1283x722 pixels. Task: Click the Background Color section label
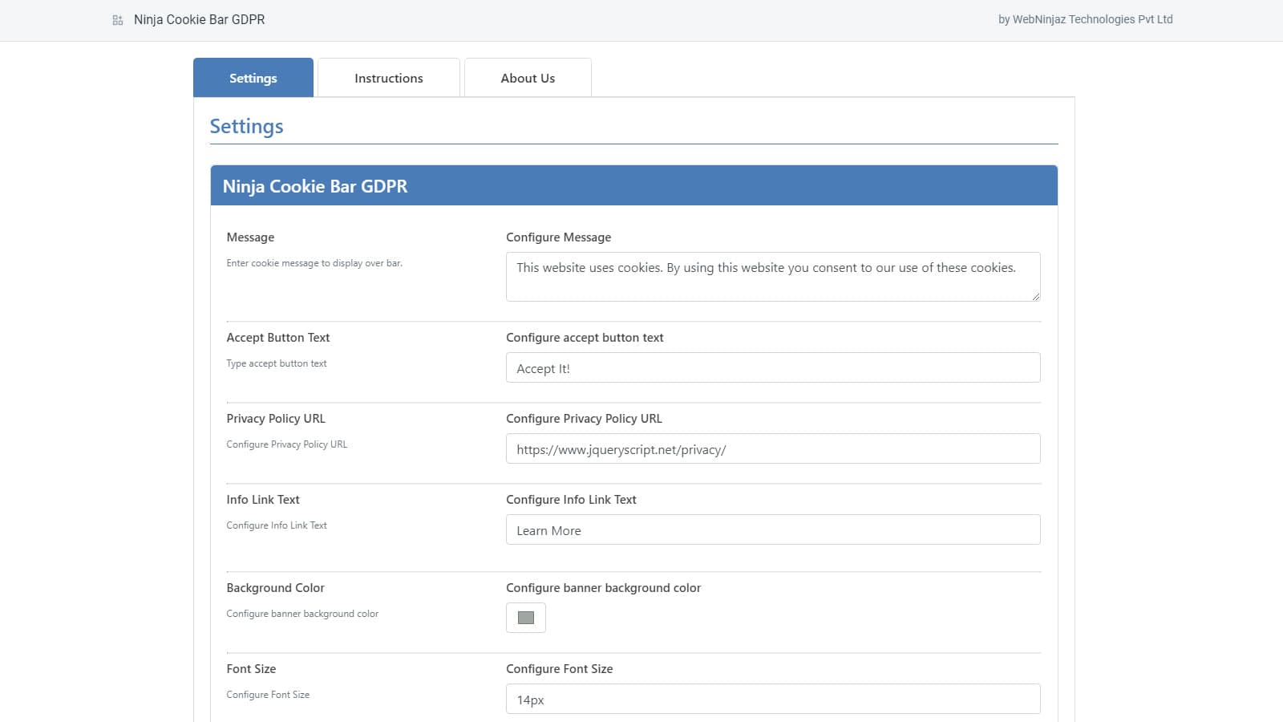pyautogui.click(x=275, y=587)
